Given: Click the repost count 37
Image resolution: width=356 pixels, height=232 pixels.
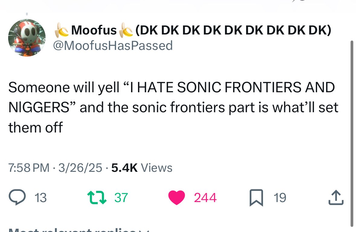Looking at the screenshot, I should [x=121, y=198].
